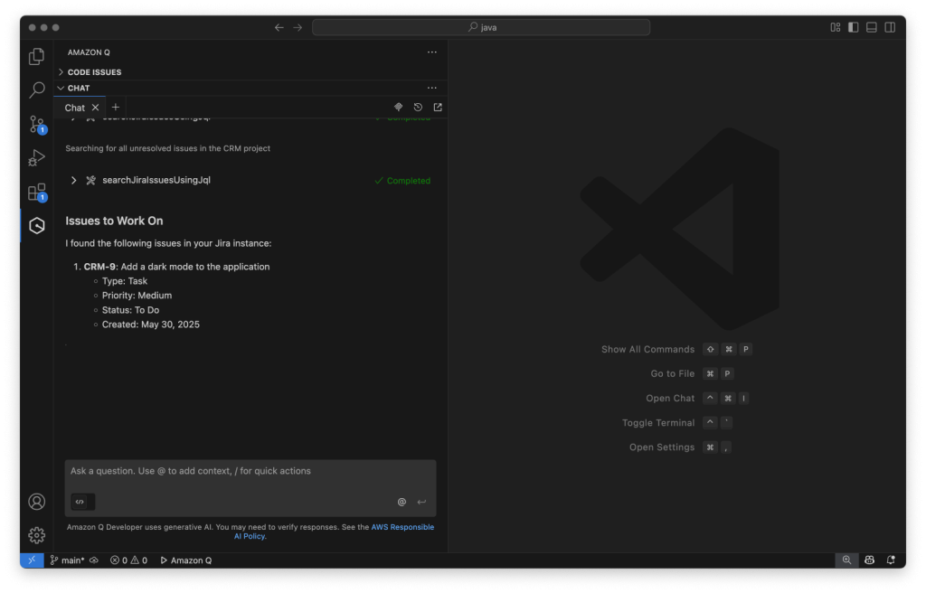Open the Search view from the activity bar
The height and width of the screenshot is (593, 926).
point(36,89)
